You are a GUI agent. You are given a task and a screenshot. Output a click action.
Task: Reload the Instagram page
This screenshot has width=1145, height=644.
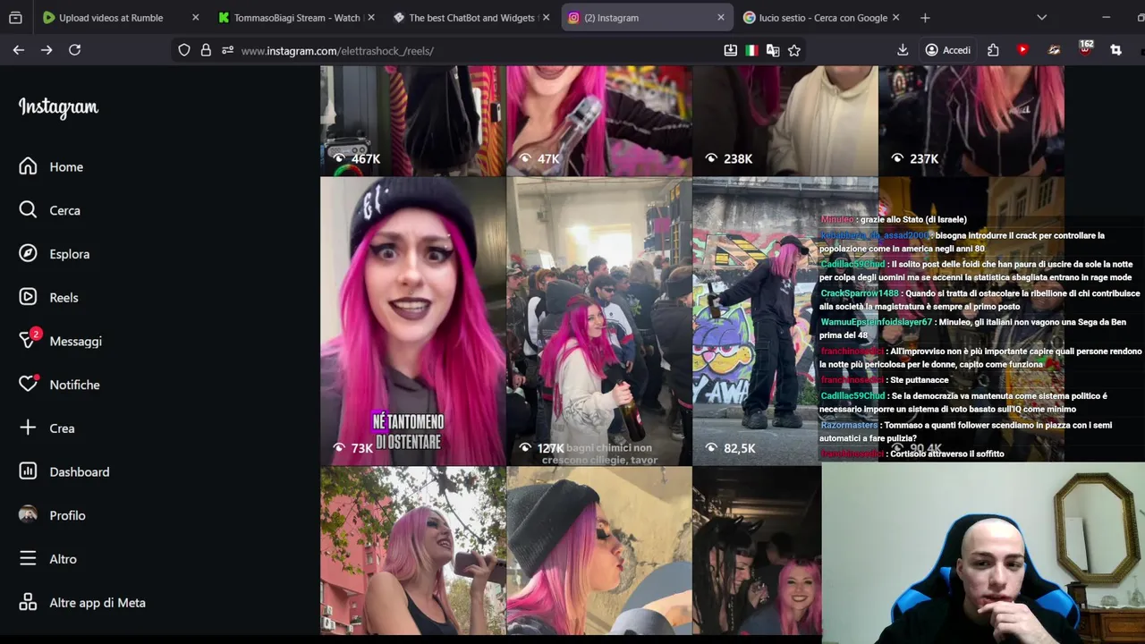click(x=75, y=50)
